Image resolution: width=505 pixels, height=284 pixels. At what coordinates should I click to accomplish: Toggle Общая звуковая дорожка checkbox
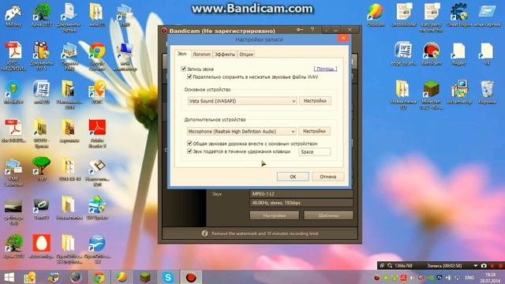(x=189, y=144)
